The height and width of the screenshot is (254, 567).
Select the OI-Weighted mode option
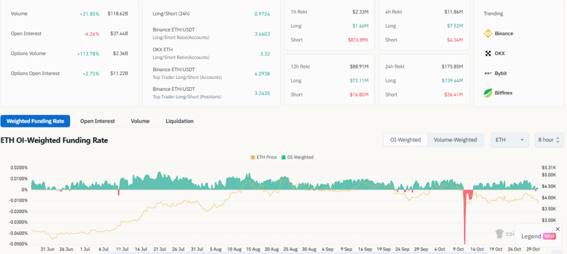[x=405, y=140]
